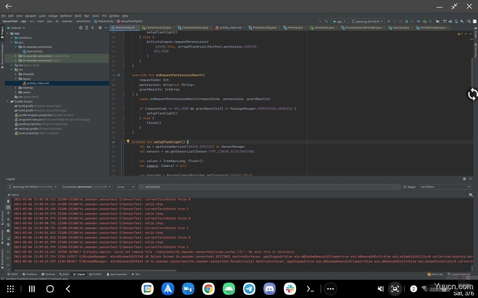Toggle Gradle side panel tab
The image size is (478, 298).
pyautogui.click(x=476, y=33)
